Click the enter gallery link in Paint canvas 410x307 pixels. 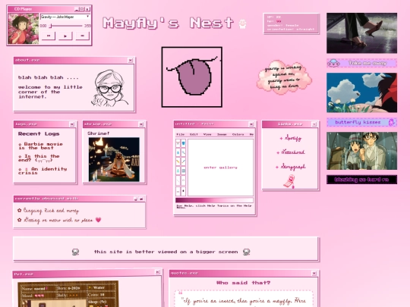click(220, 168)
